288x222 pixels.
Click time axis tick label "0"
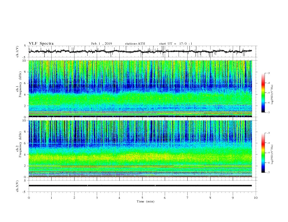[29, 198]
